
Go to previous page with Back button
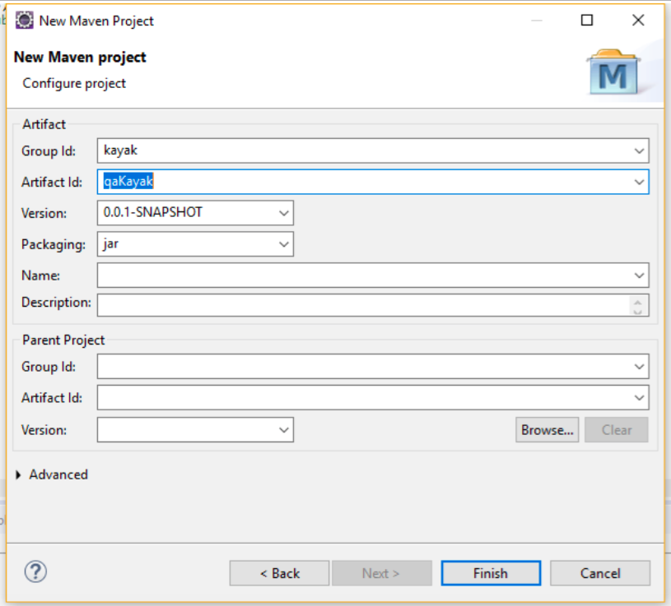coord(279,573)
